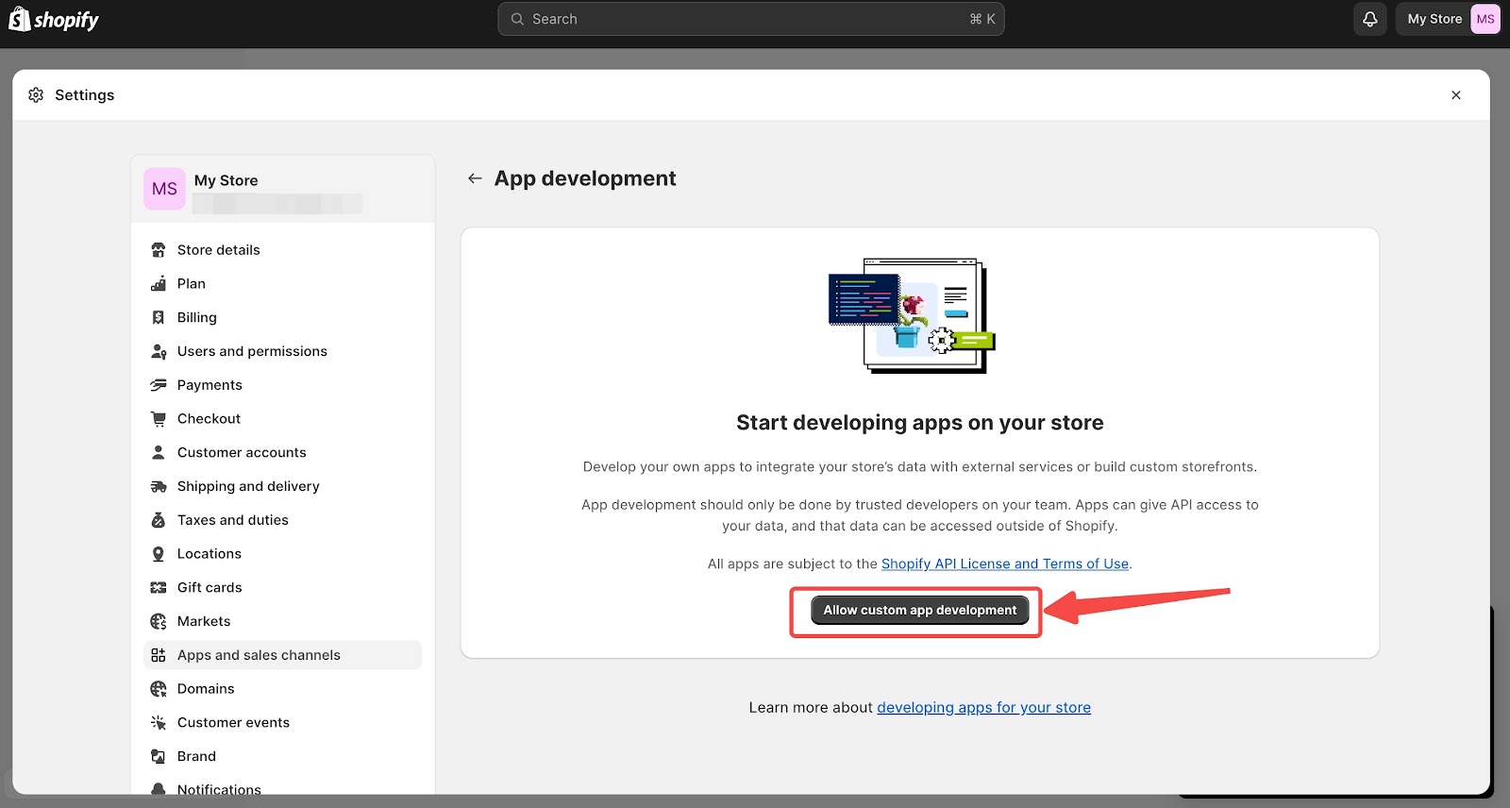This screenshot has height=808, width=1510.
Task: Click the search magnifier icon
Action: [517, 19]
